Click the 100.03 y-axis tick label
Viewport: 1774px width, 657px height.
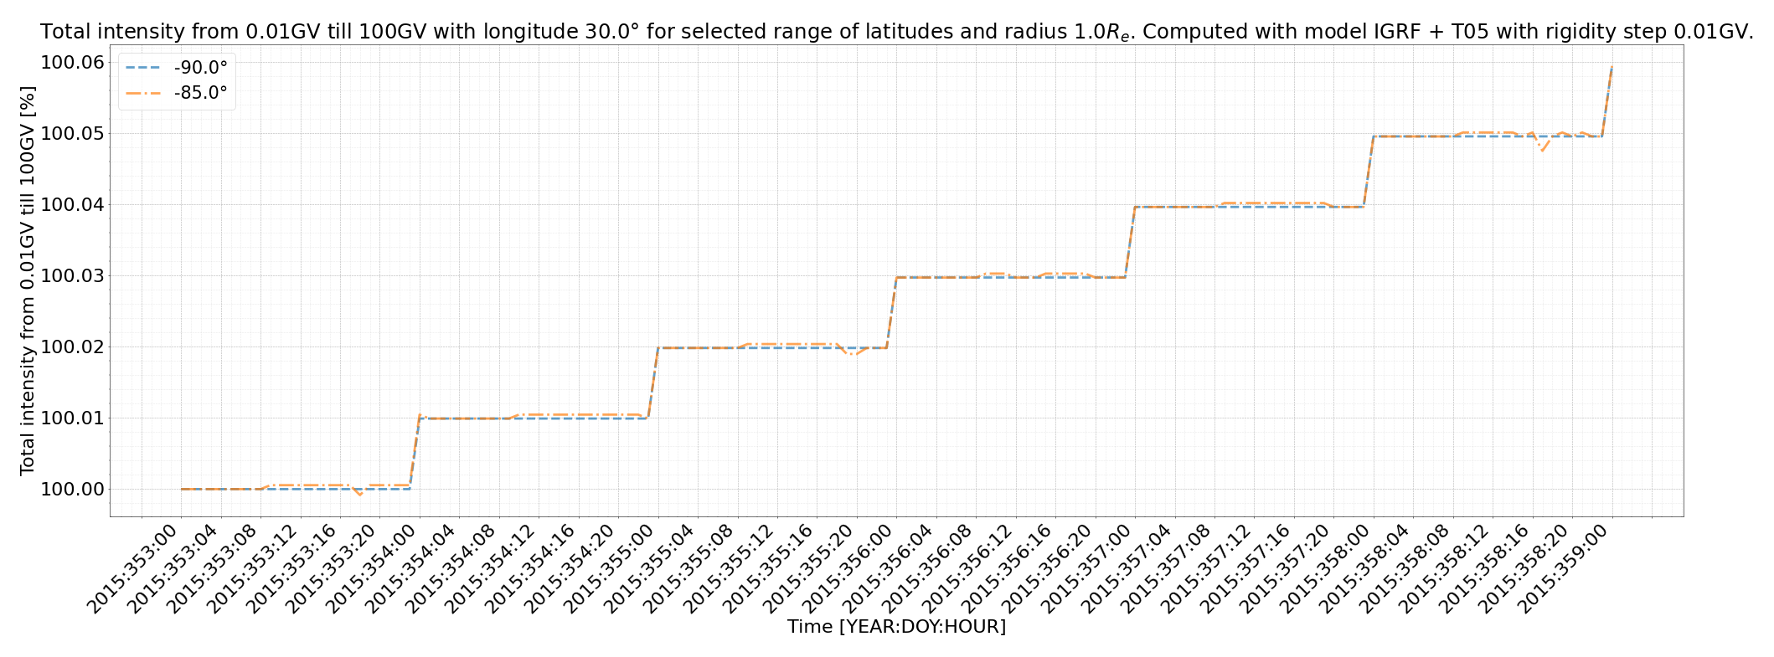[x=72, y=276]
